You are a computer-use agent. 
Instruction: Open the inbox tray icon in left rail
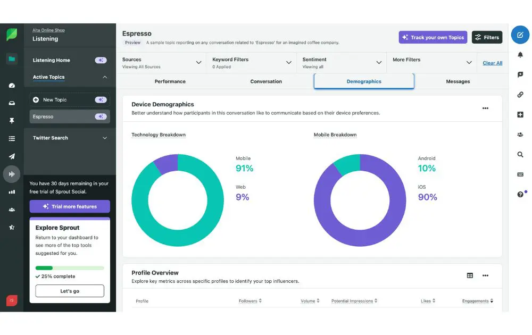click(x=12, y=103)
